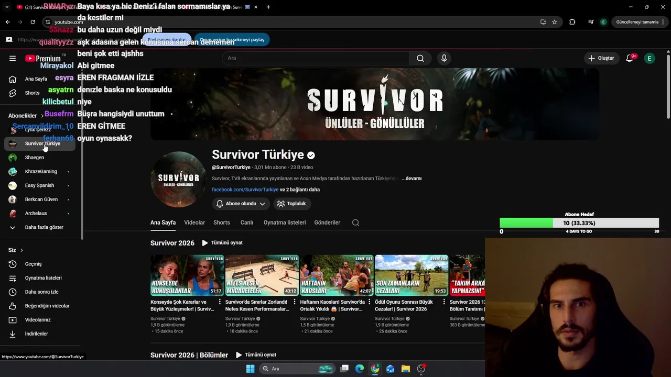
Task: Switch to Ana Sayfa channel tab
Action: click(163, 223)
